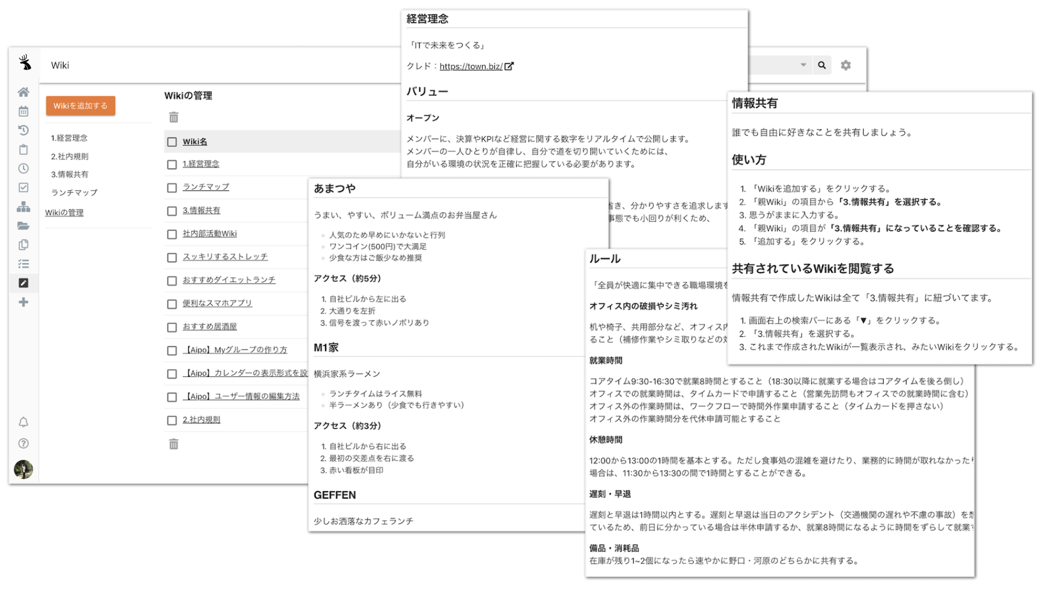Open 【Aipo】ユーザー情報の編集方法 link
The image size is (1049, 589).
pyautogui.click(x=241, y=396)
